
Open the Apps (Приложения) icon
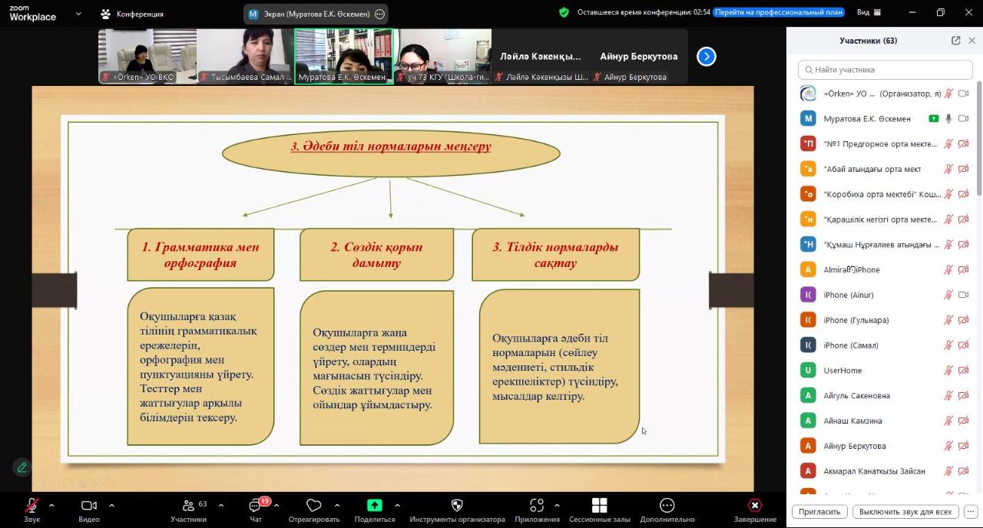click(537, 506)
